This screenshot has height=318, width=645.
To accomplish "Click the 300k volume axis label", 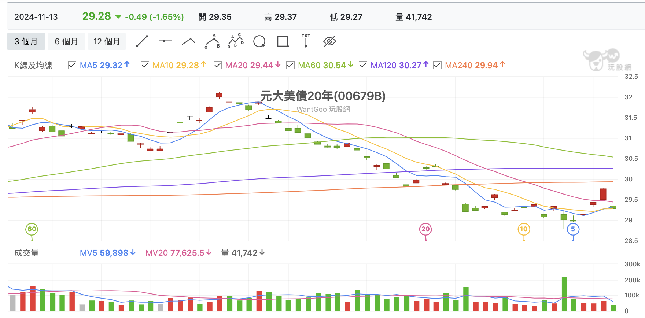I will click(632, 264).
